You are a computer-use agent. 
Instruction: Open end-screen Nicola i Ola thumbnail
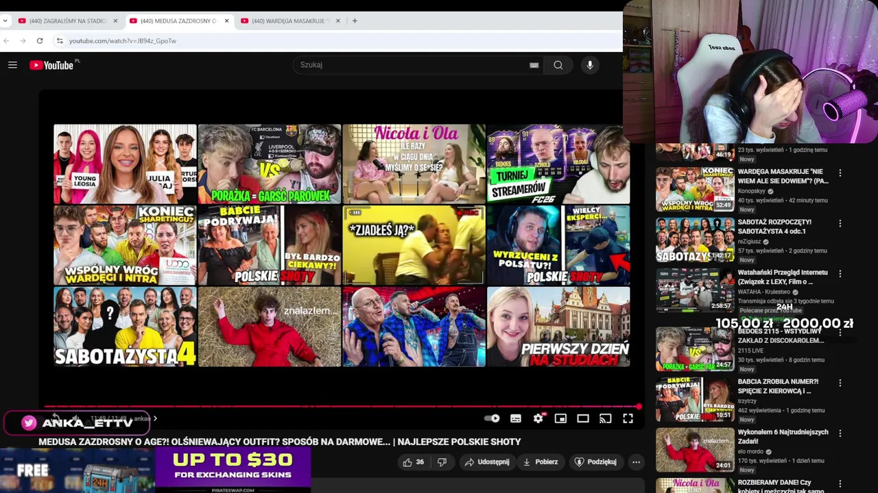click(x=414, y=164)
